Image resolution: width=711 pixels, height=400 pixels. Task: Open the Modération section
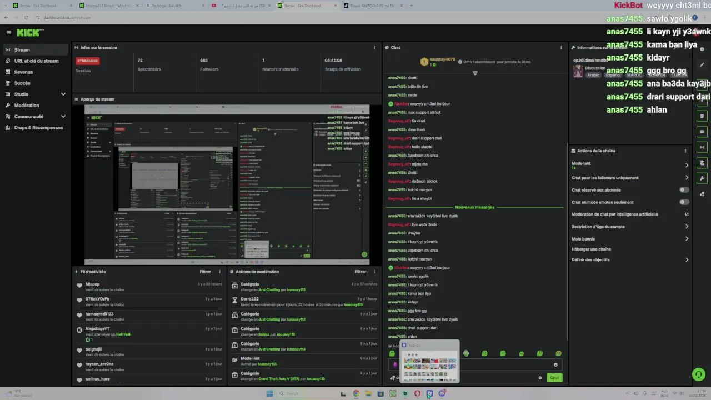[36, 106]
